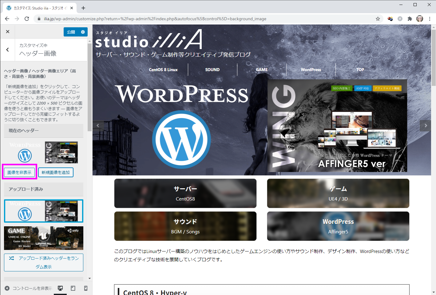Viewport: 436px width, 295px height.
Task: Select the current header thumbnail under 現在のヘッダー
Action: pos(44,152)
